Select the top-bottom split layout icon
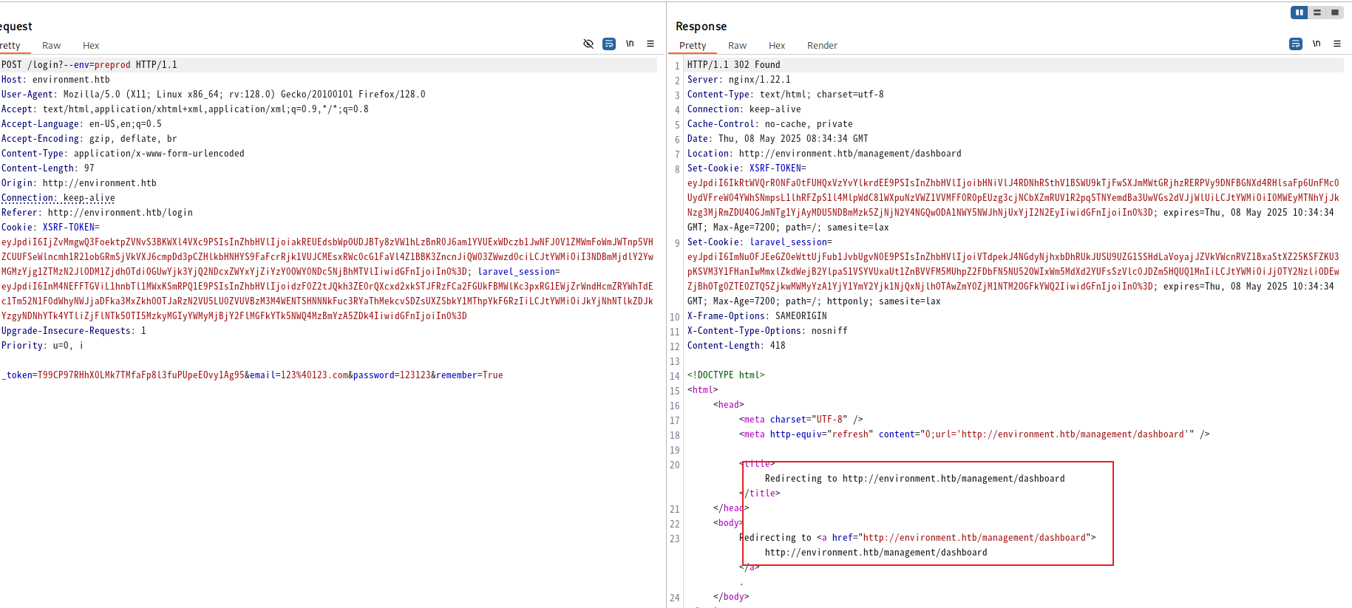1352x608 pixels. coord(1317,13)
